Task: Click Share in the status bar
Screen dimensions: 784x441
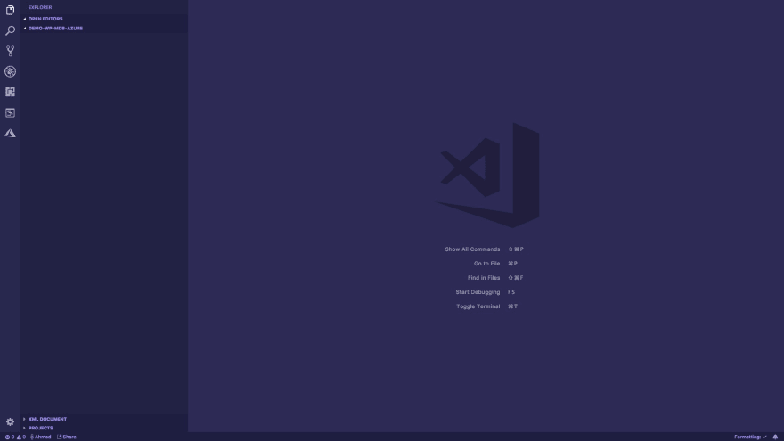Action: pos(67,437)
